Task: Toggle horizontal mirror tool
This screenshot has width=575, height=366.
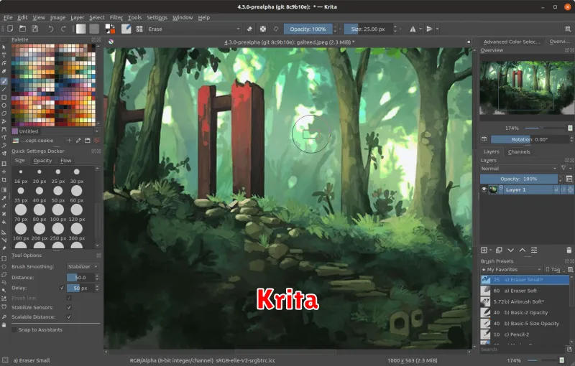Action: pos(413,29)
